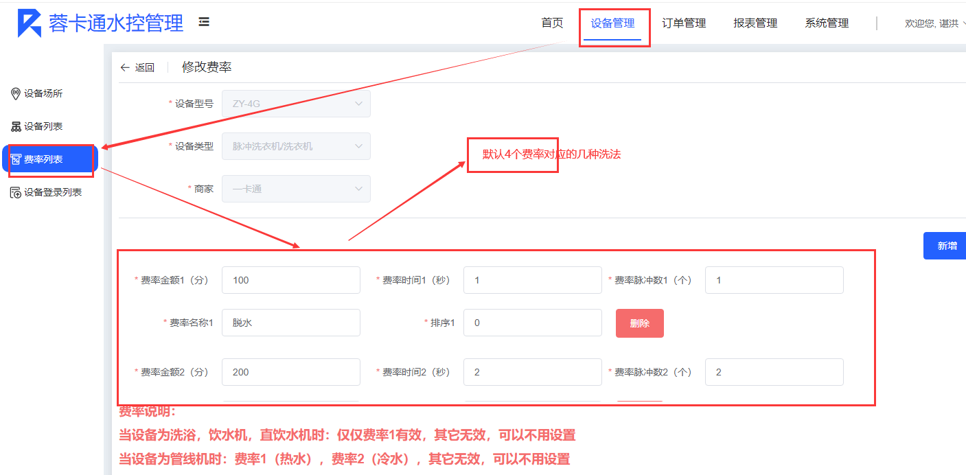Expand the 设备型号 ZY-4G dropdown
966x475 pixels.
point(296,104)
